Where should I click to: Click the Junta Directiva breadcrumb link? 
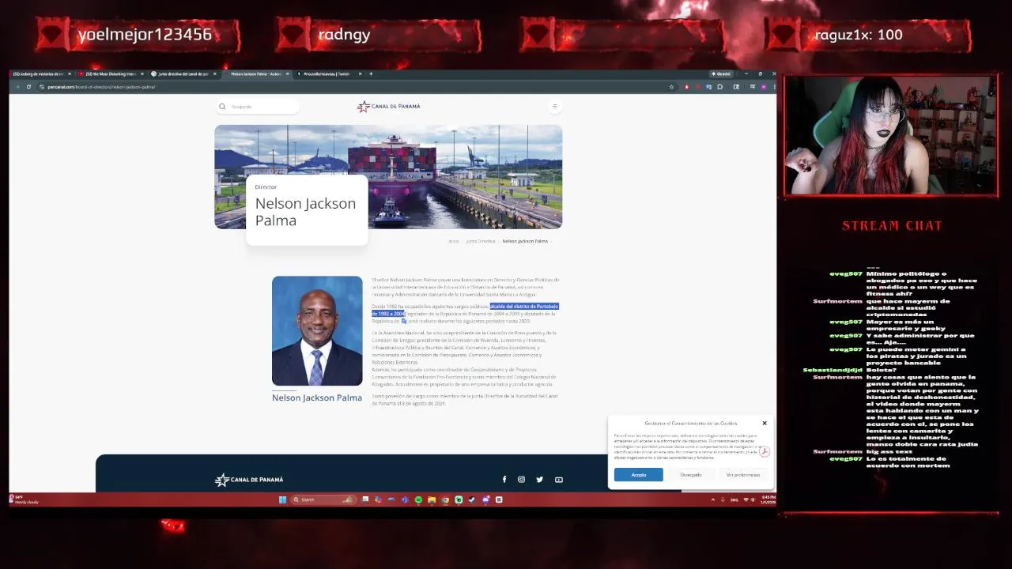coord(481,241)
